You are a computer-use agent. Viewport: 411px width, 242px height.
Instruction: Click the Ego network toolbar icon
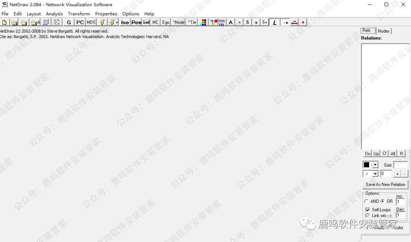click(166, 22)
